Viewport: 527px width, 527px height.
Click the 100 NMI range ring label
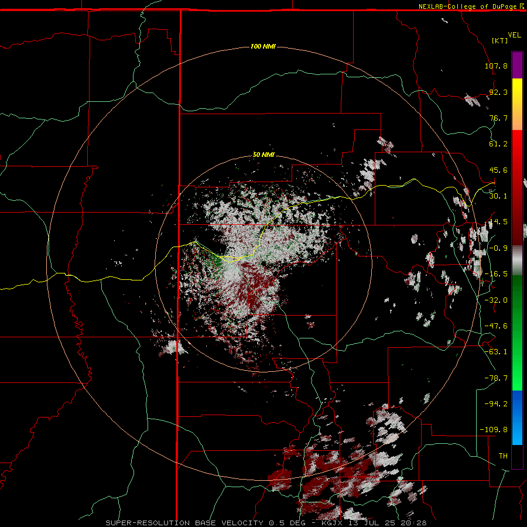pyautogui.click(x=263, y=46)
